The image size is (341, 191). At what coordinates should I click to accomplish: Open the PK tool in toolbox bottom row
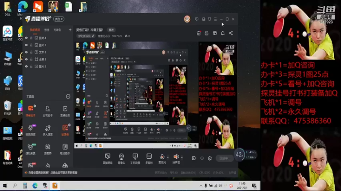click(31, 166)
